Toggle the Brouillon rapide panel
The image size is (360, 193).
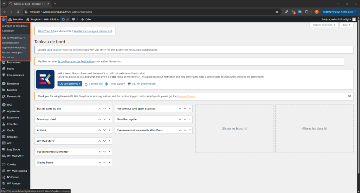190,119
